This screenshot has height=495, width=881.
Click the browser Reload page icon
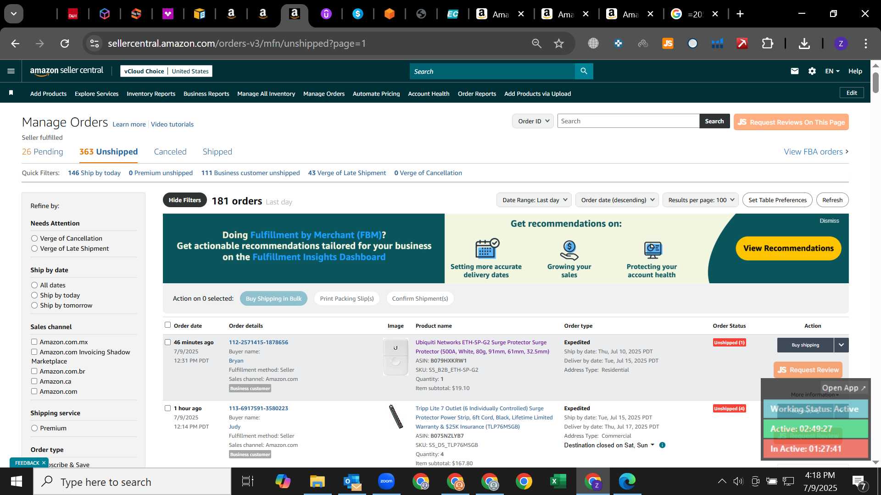coord(65,44)
